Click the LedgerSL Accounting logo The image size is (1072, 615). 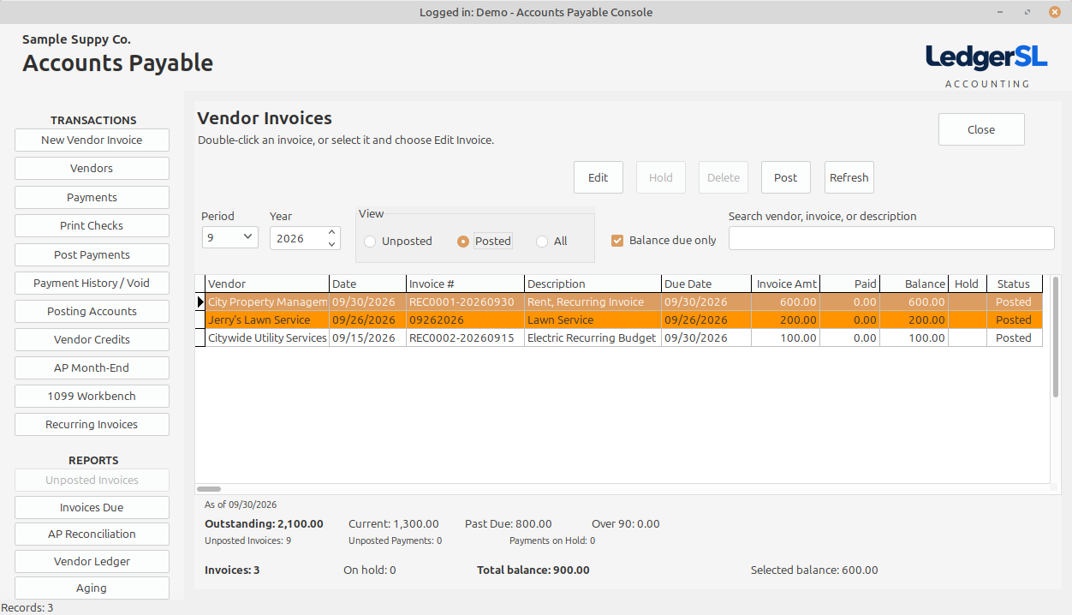coord(986,66)
